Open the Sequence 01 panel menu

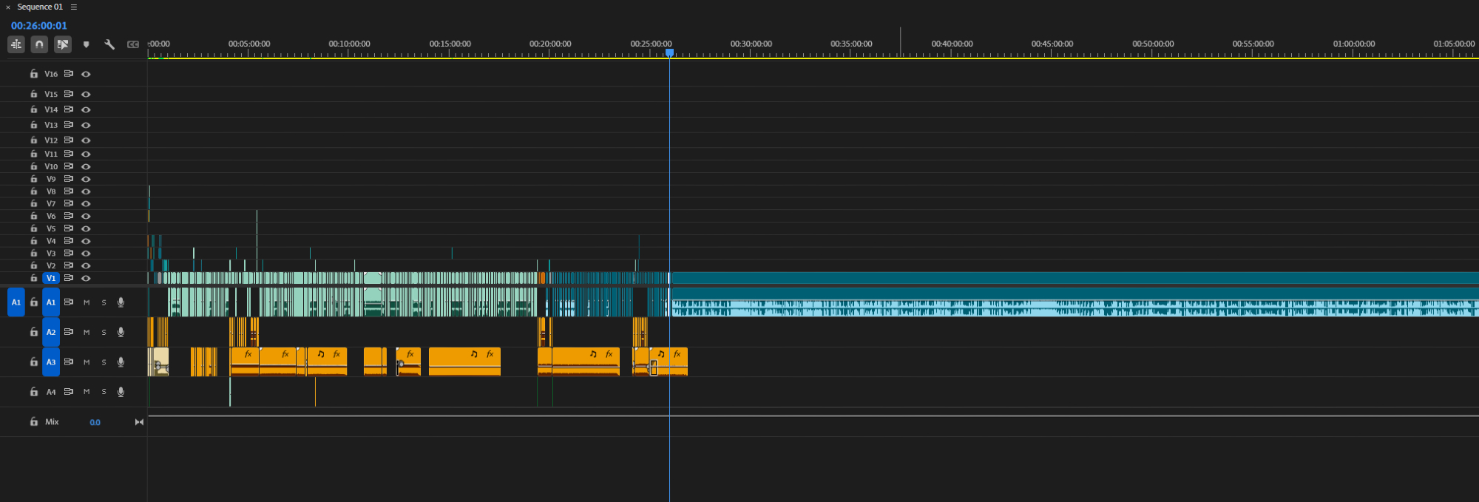74,7
